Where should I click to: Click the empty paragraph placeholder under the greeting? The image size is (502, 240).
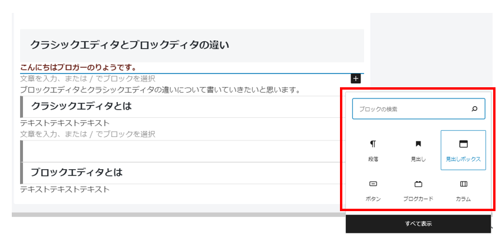click(88, 78)
